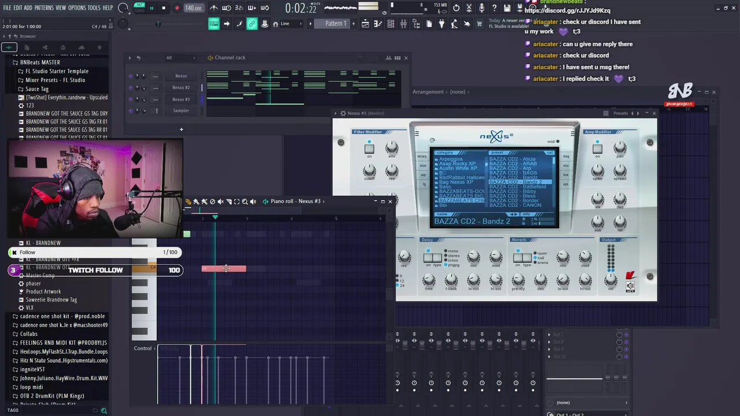Image resolution: width=740 pixels, height=416 pixels.
Task: Mute the Sampler channel LED
Action: click(x=130, y=110)
